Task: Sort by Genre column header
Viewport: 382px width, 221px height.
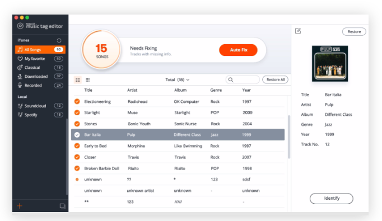Action: 216,90
